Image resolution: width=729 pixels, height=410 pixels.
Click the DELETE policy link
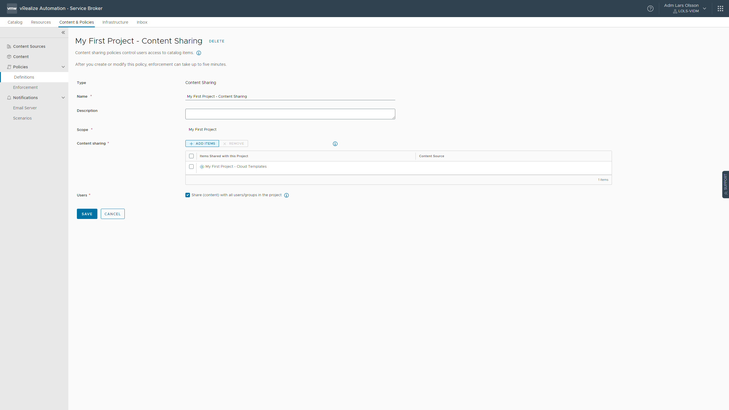coord(217,41)
